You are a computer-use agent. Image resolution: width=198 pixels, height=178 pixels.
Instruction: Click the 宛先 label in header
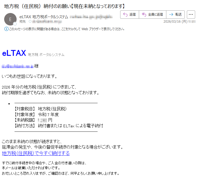point(23,22)
